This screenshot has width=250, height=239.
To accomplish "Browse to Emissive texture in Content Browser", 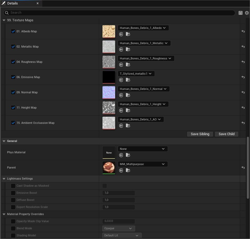I will click(x=128, y=80).
